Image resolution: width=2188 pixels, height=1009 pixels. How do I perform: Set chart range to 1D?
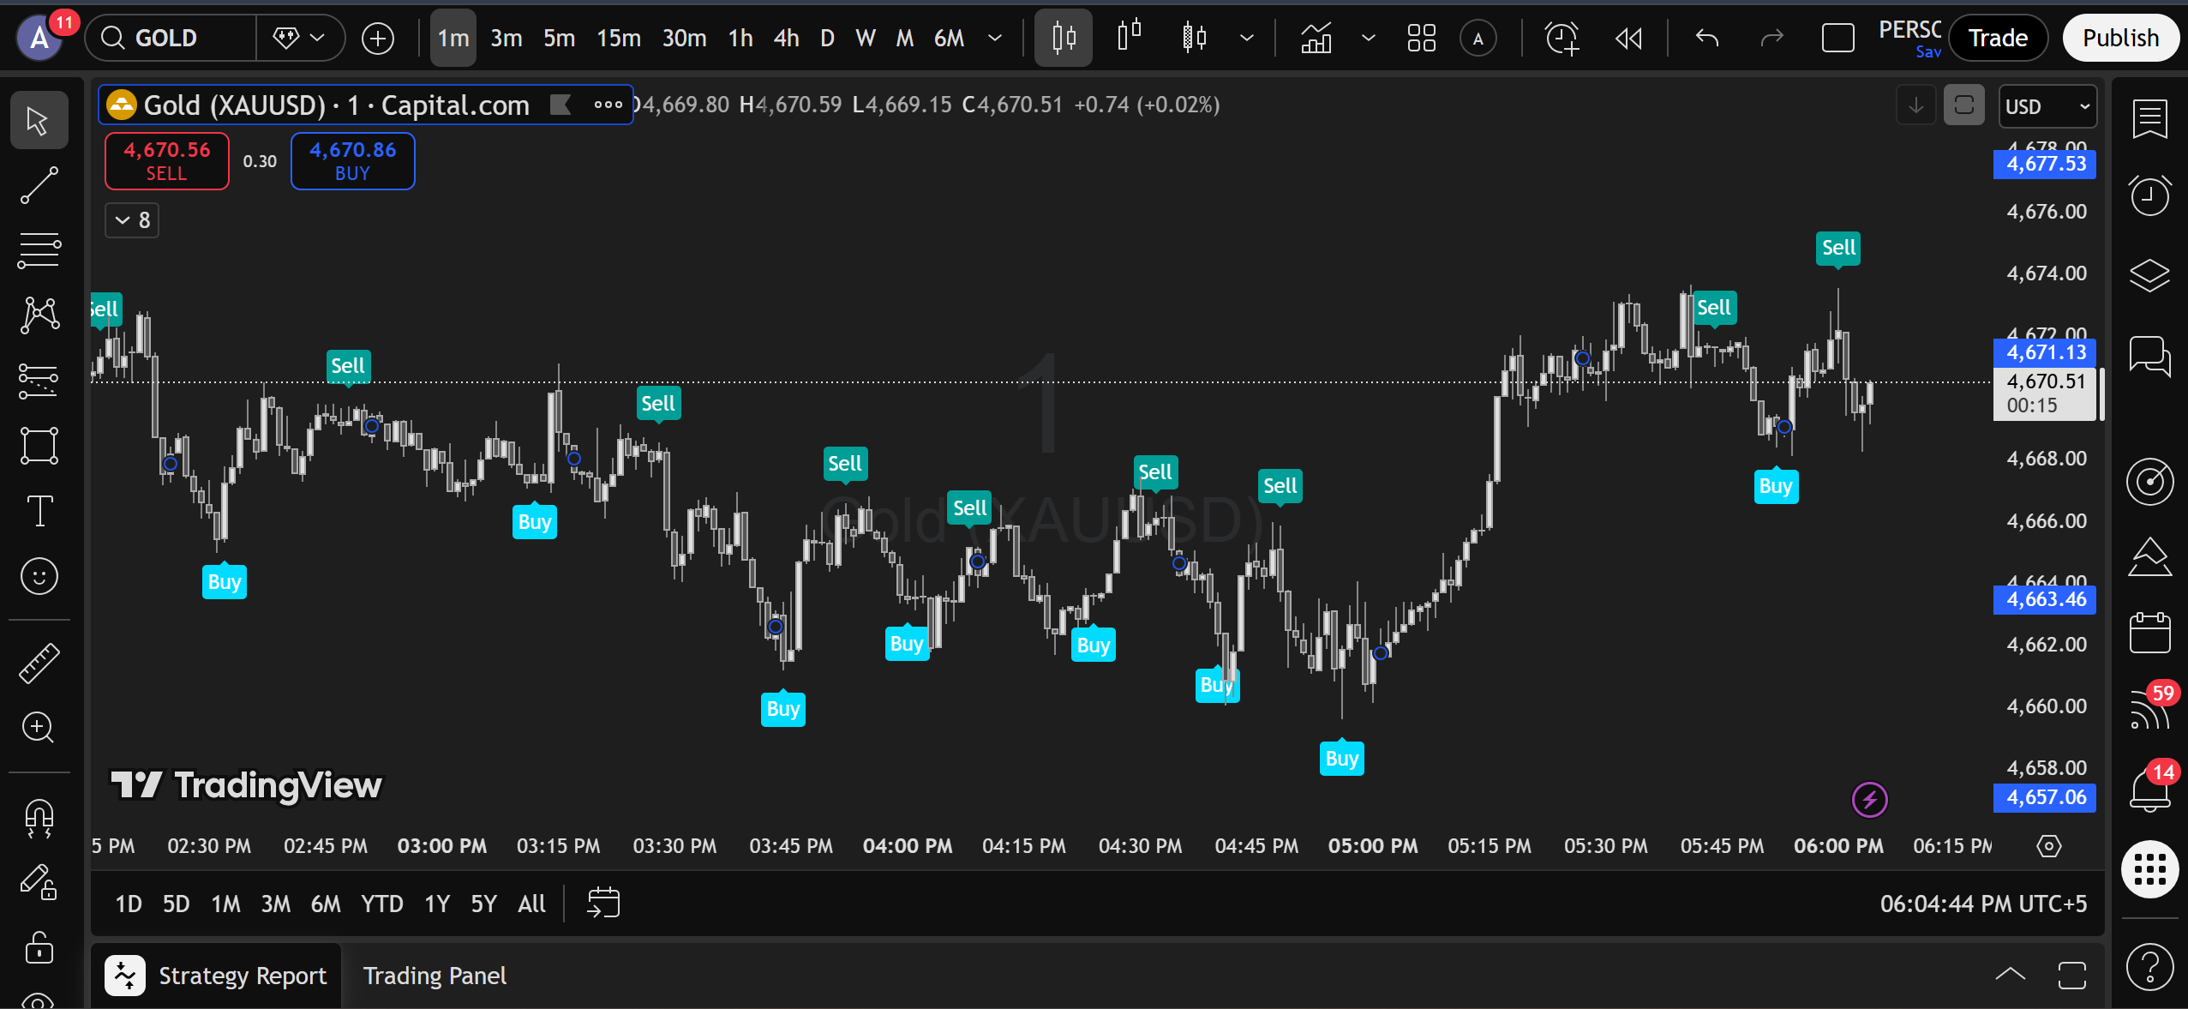click(129, 904)
